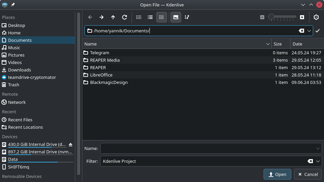324x182 pixels.
Task: Open the 897,2 GiB Internal Drive
Action: [x=37, y=152]
